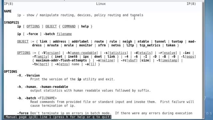Click the 'token' object keyword
213x120 pixels.
pos(171,45)
